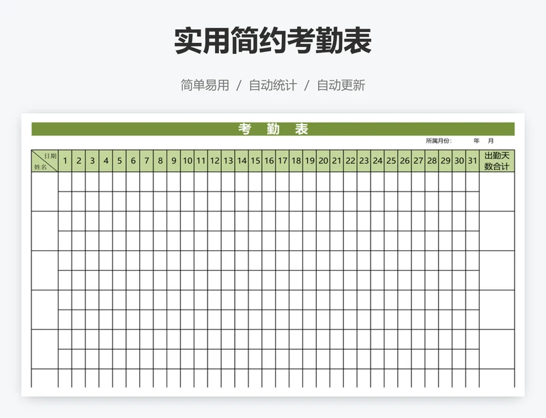
Task: Select date column header 27
Action: (x=418, y=161)
